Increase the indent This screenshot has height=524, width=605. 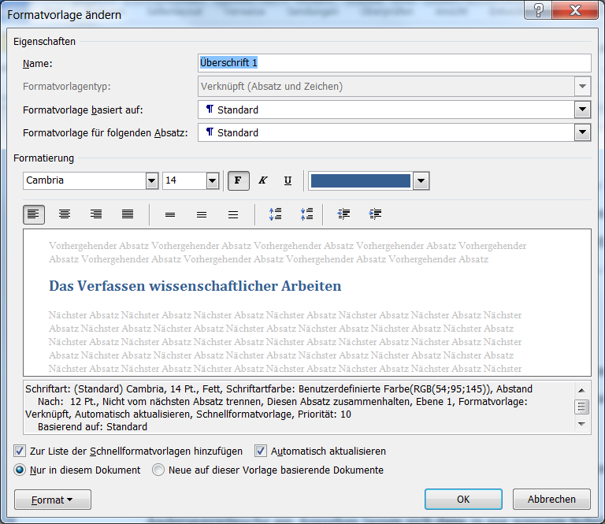[x=375, y=214]
